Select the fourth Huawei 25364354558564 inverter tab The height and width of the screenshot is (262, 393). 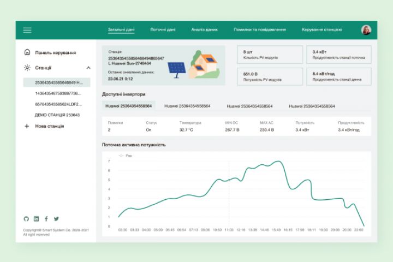tap(312, 106)
